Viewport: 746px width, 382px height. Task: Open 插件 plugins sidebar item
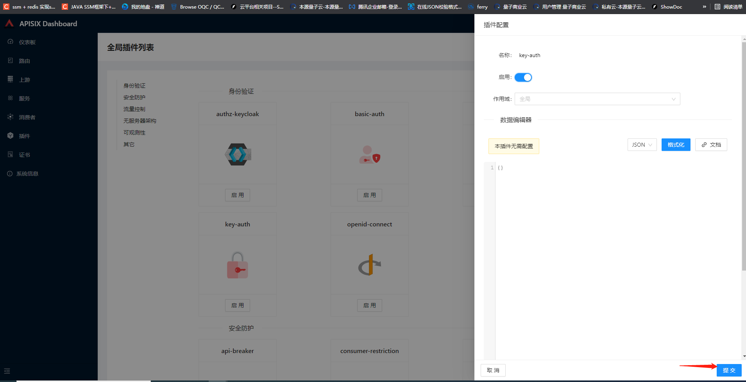point(24,136)
